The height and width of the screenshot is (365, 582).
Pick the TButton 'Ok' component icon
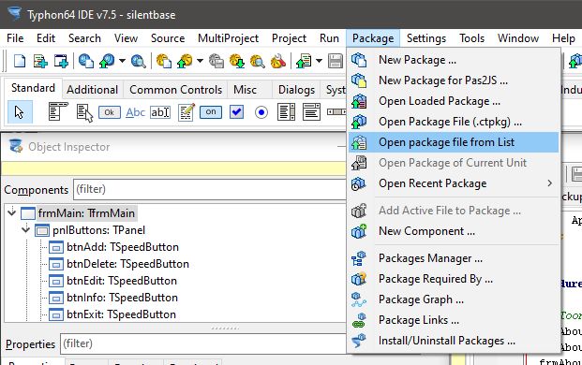[x=109, y=112]
